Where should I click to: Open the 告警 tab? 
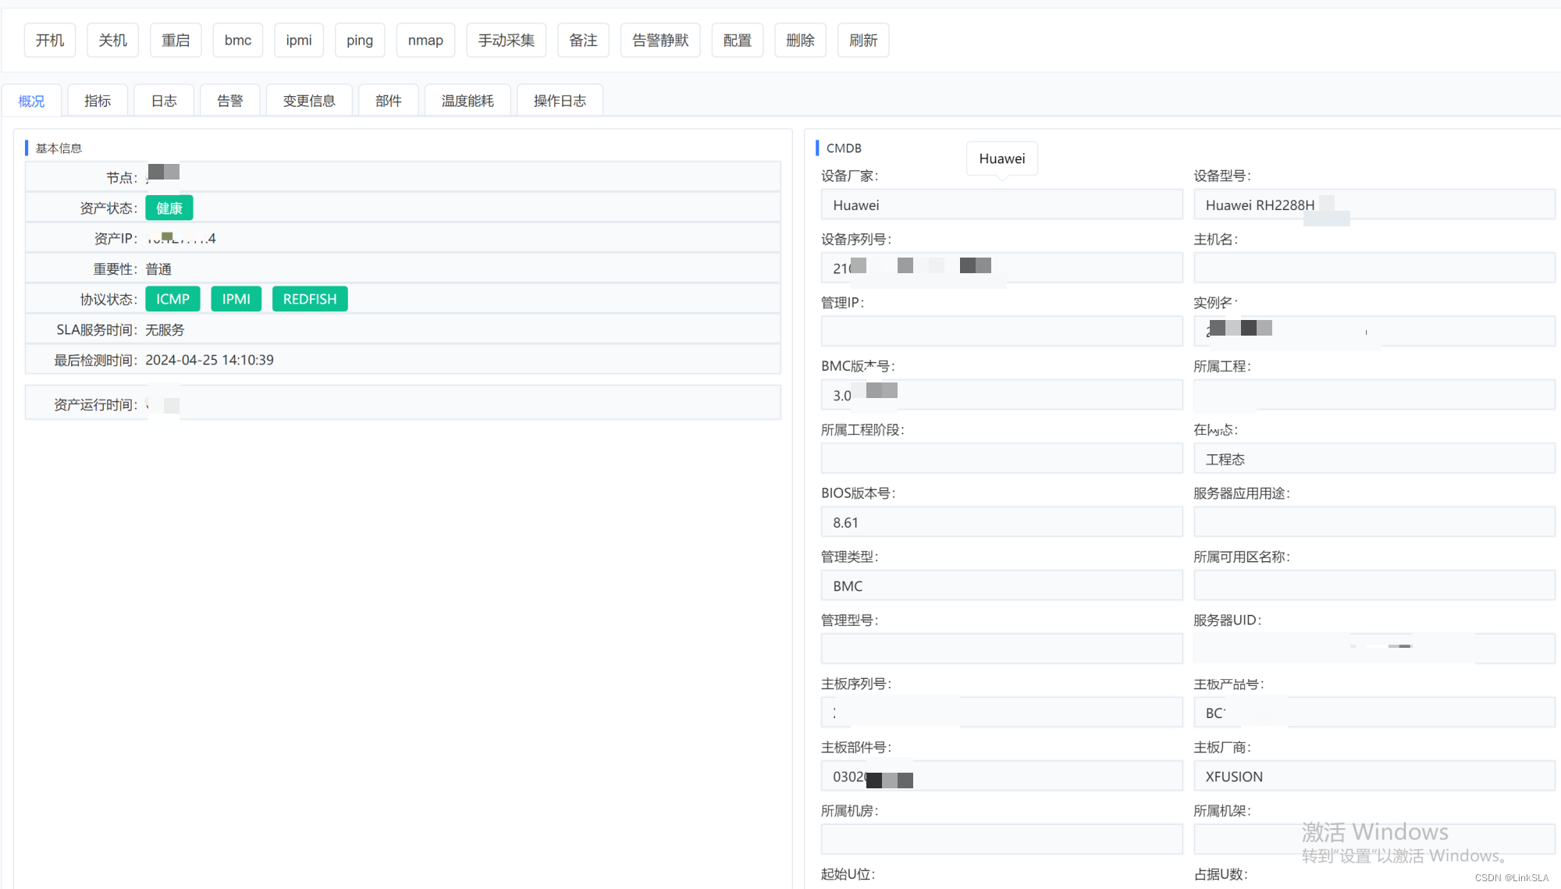230,101
